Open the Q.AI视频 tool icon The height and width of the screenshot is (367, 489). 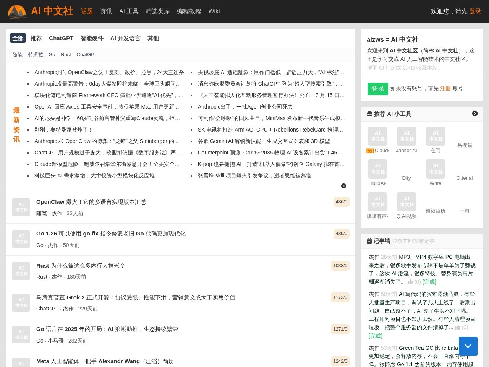(406, 202)
